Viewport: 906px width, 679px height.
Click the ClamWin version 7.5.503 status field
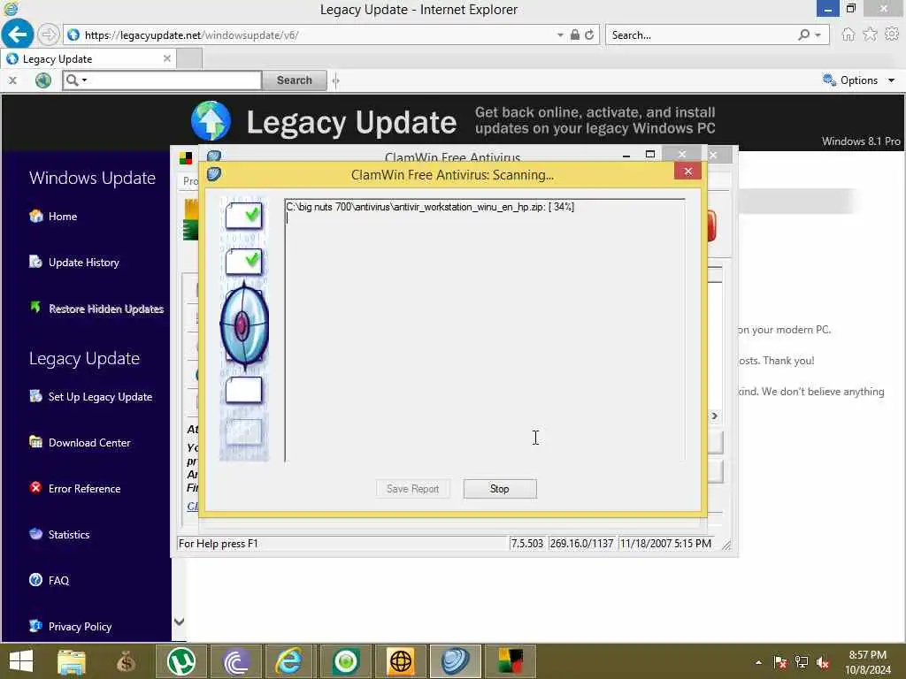tap(527, 544)
